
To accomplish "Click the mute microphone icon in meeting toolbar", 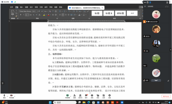I will 4,95.
